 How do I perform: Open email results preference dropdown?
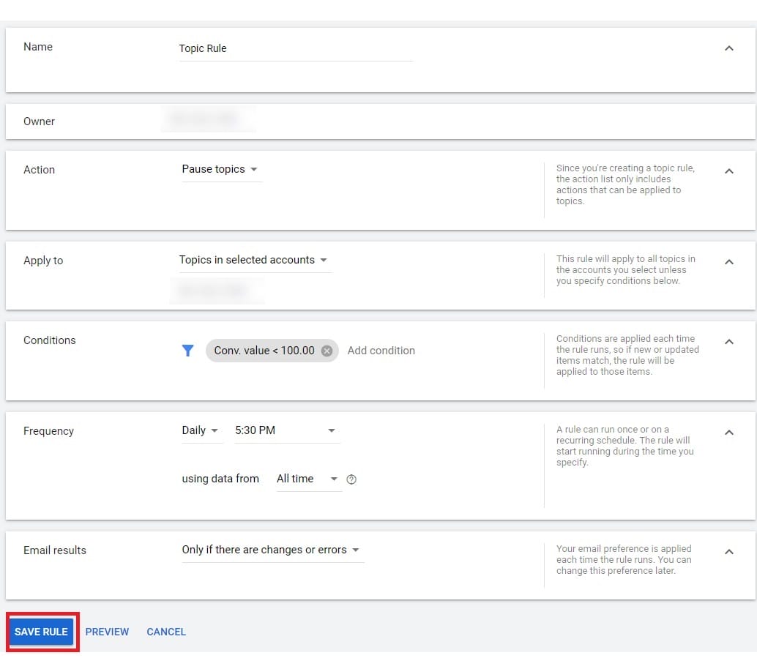[x=271, y=550]
